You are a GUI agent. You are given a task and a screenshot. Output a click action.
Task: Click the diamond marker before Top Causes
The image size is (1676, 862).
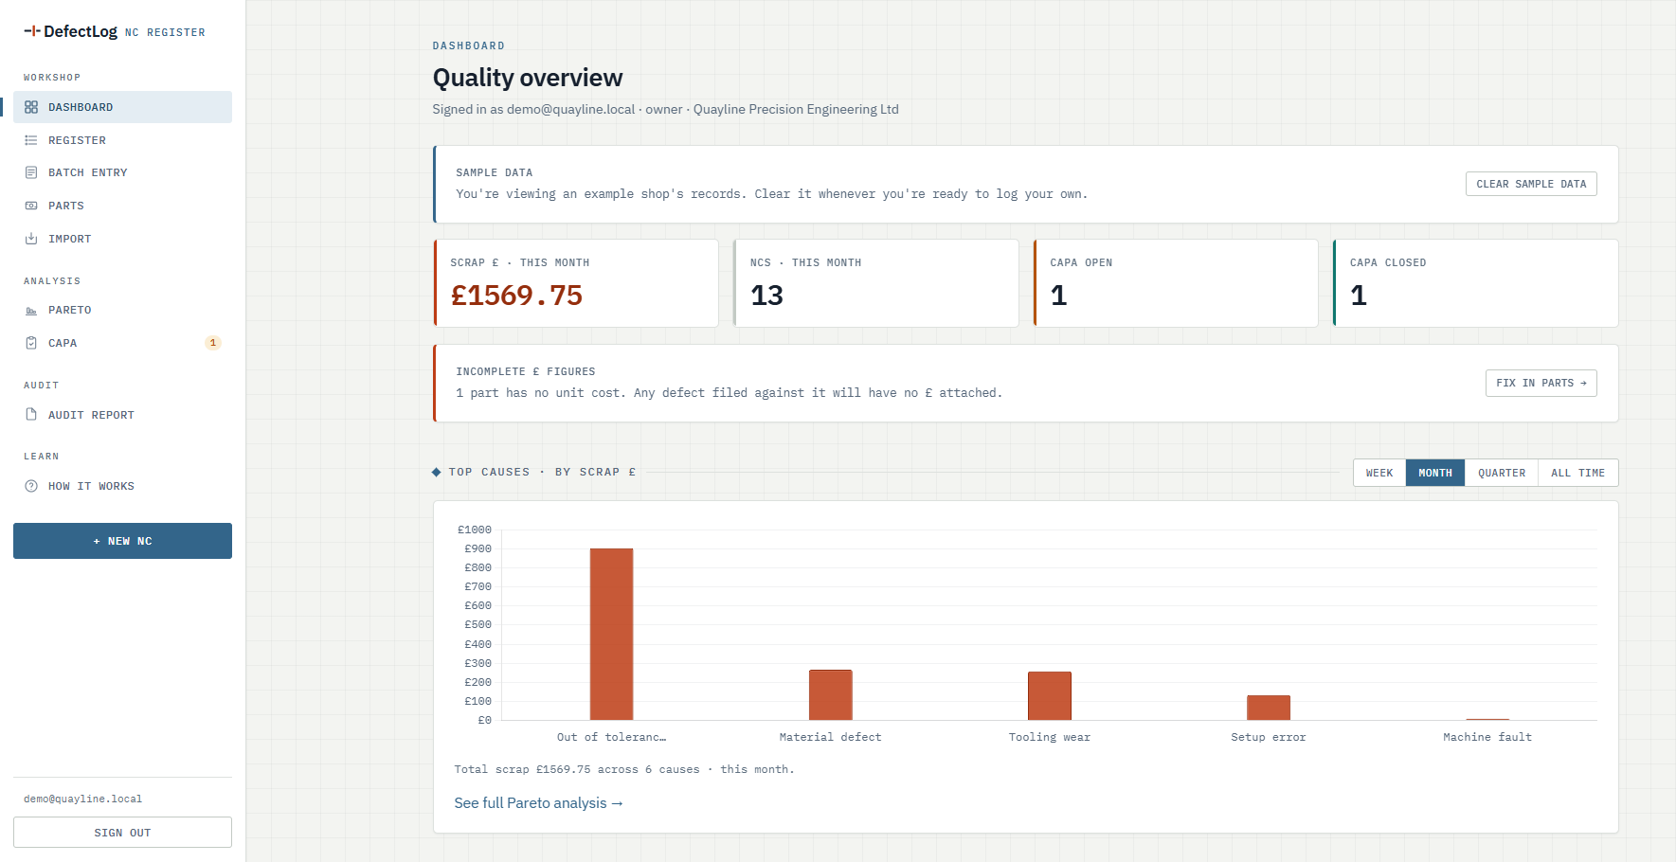coord(437,472)
